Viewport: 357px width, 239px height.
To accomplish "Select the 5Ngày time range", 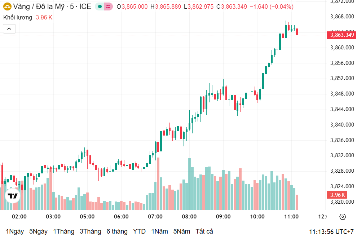I will point(38,231).
